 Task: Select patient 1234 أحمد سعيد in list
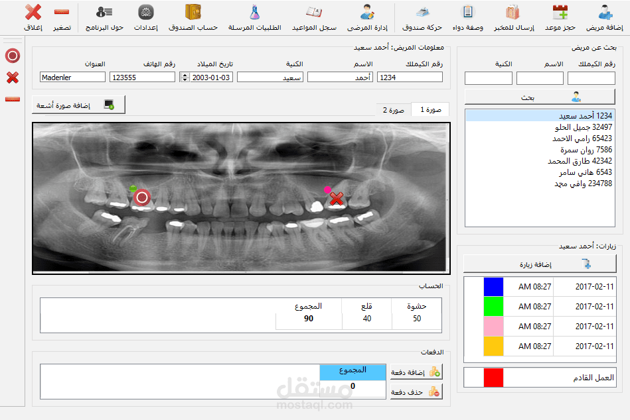540,116
